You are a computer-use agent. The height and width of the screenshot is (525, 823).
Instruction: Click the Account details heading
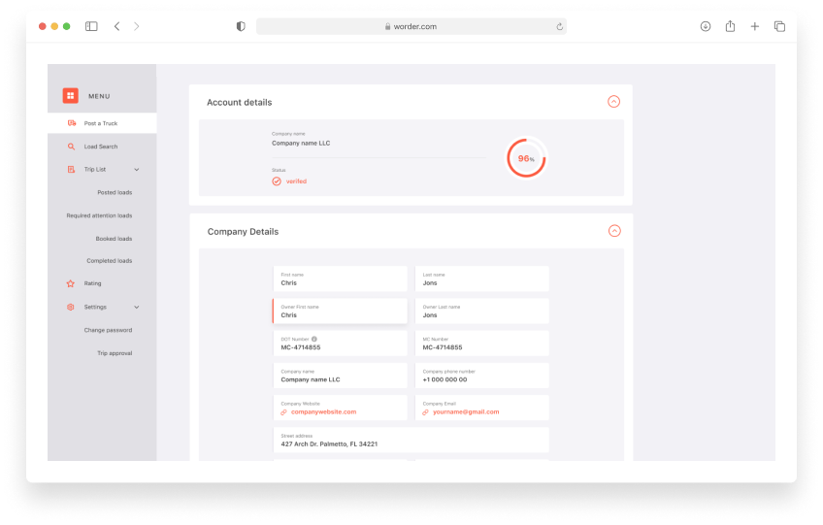click(240, 102)
